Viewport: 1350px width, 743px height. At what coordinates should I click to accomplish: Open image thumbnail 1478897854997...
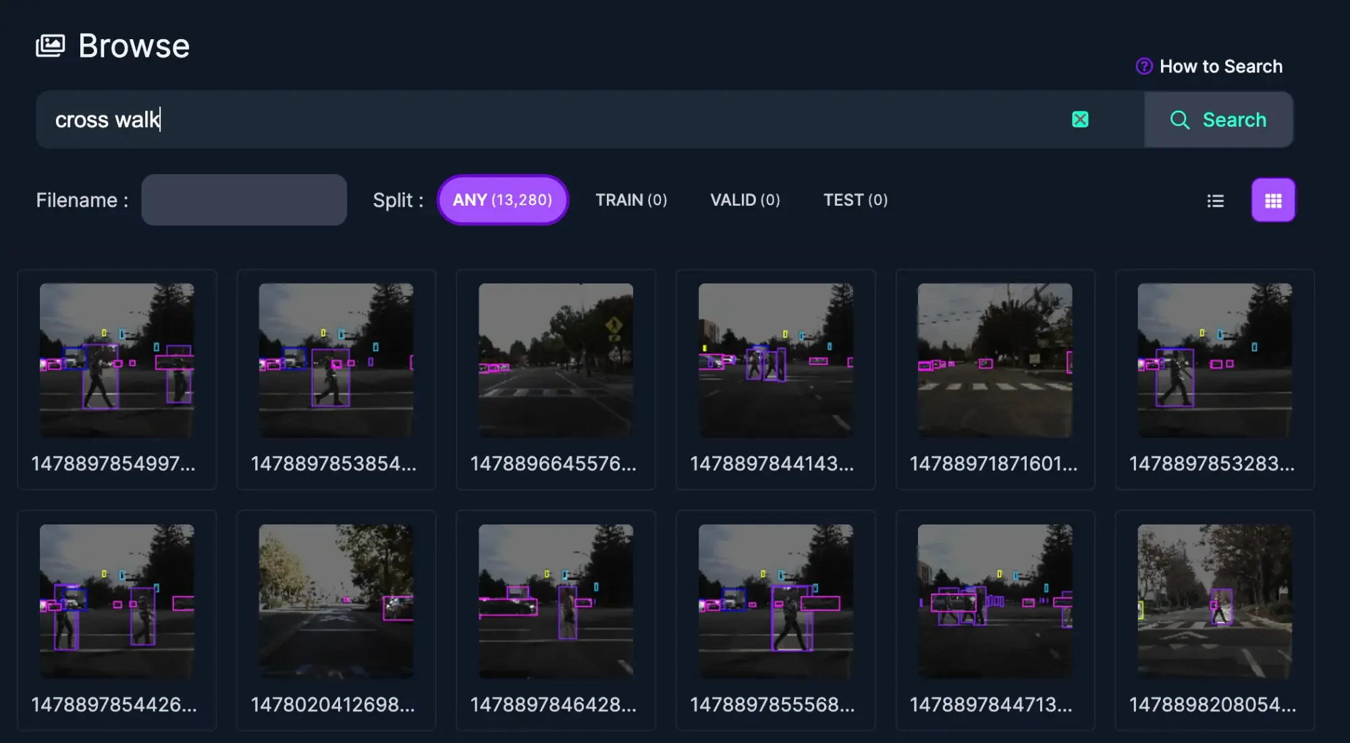pyautogui.click(x=117, y=360)
